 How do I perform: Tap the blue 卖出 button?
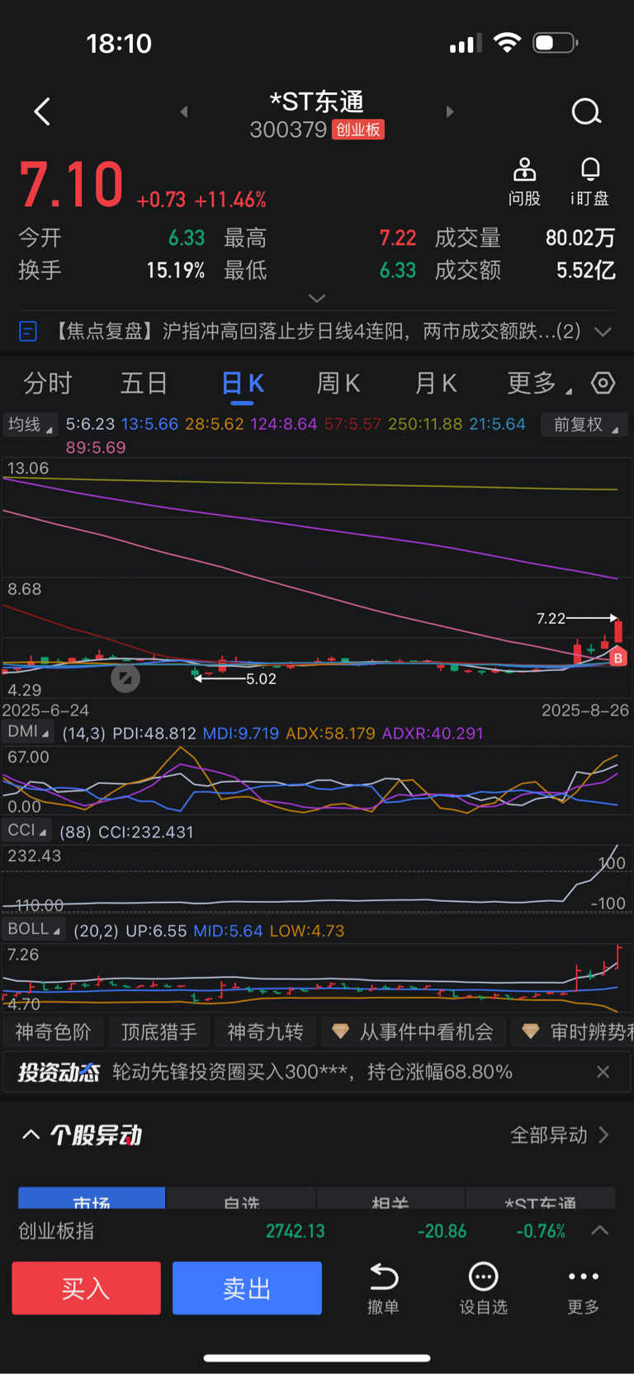click(x=247, y=1287)
